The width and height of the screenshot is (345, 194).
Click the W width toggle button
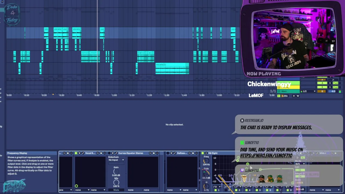coord(298,96)
